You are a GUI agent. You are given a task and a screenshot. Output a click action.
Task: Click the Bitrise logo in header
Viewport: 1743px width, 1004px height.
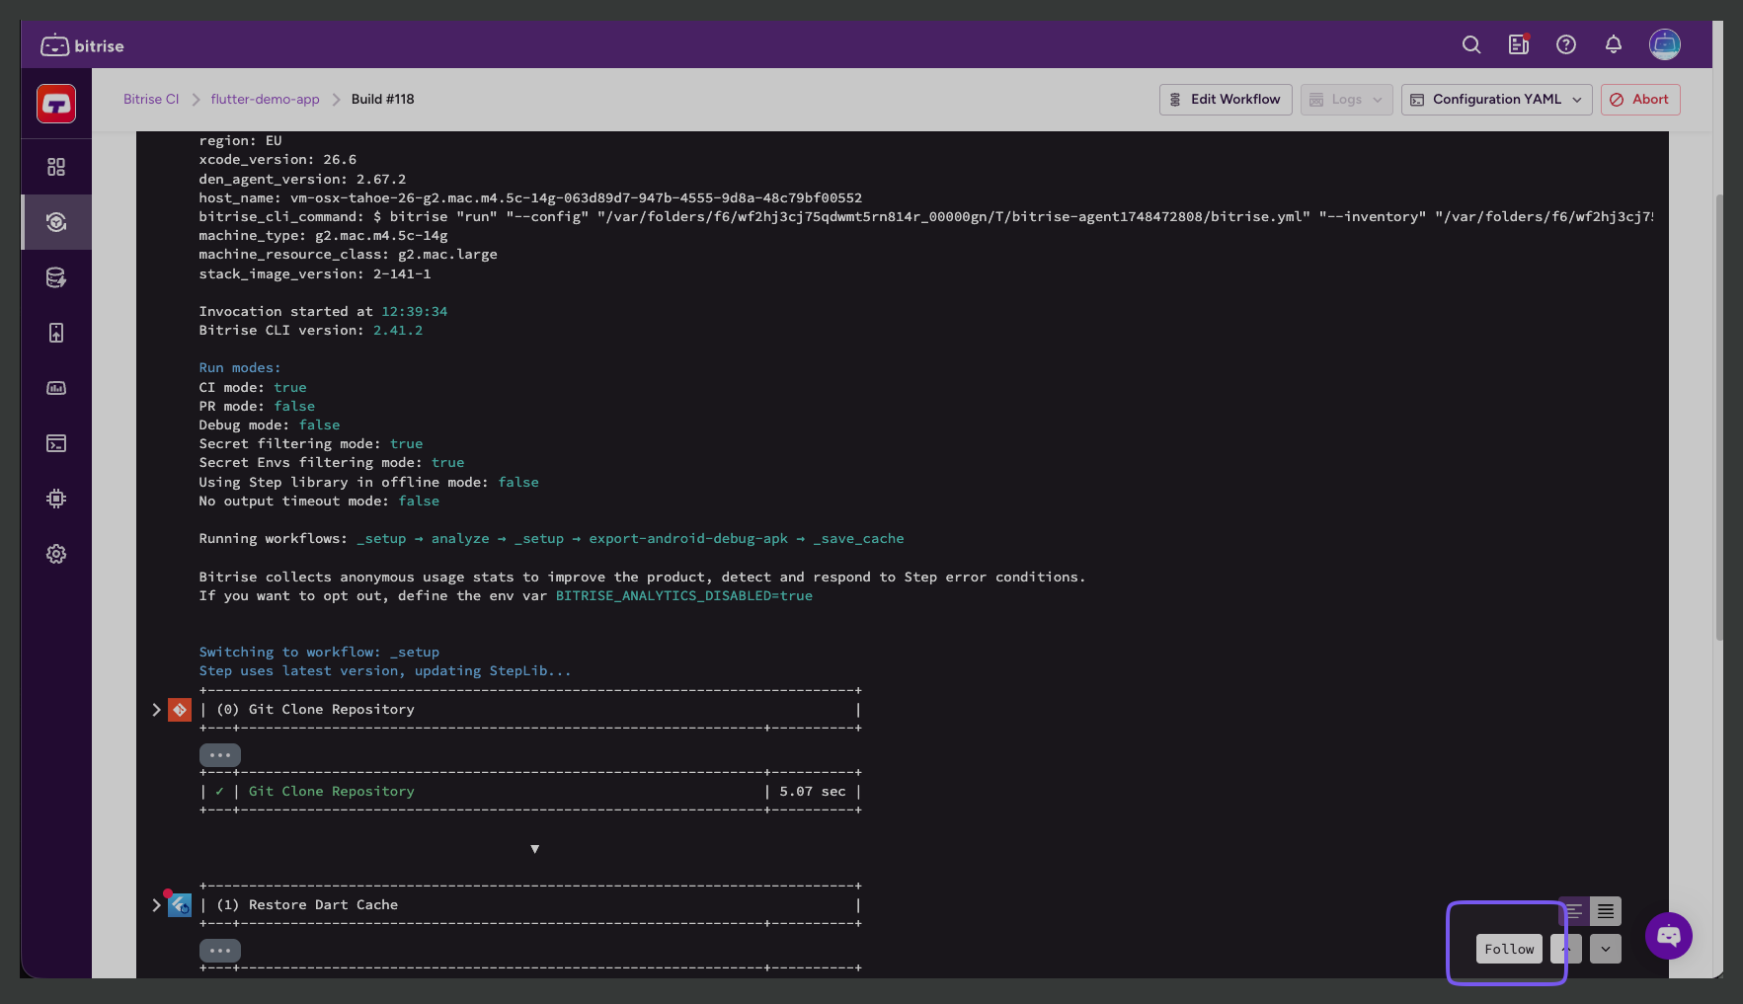coord(82,45)
